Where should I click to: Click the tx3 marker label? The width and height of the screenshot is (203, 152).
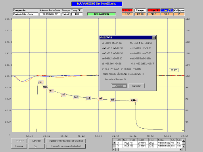(76, 97)
